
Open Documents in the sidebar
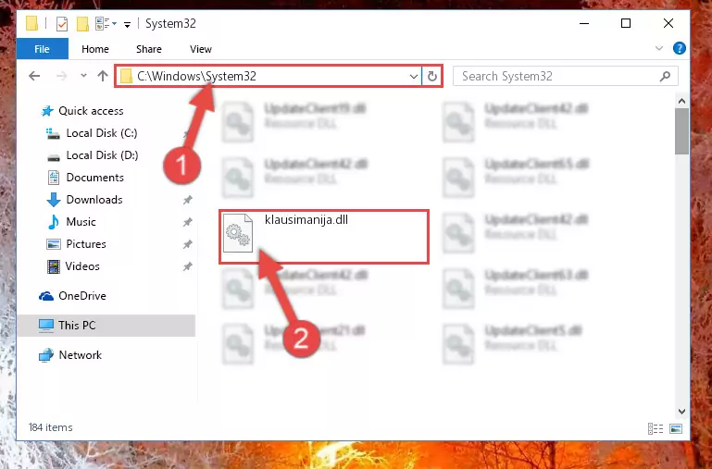pos(95,178)
